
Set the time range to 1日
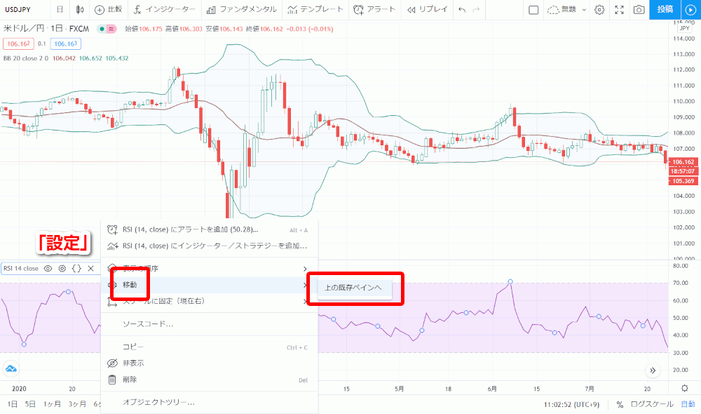tap(12, 404)
